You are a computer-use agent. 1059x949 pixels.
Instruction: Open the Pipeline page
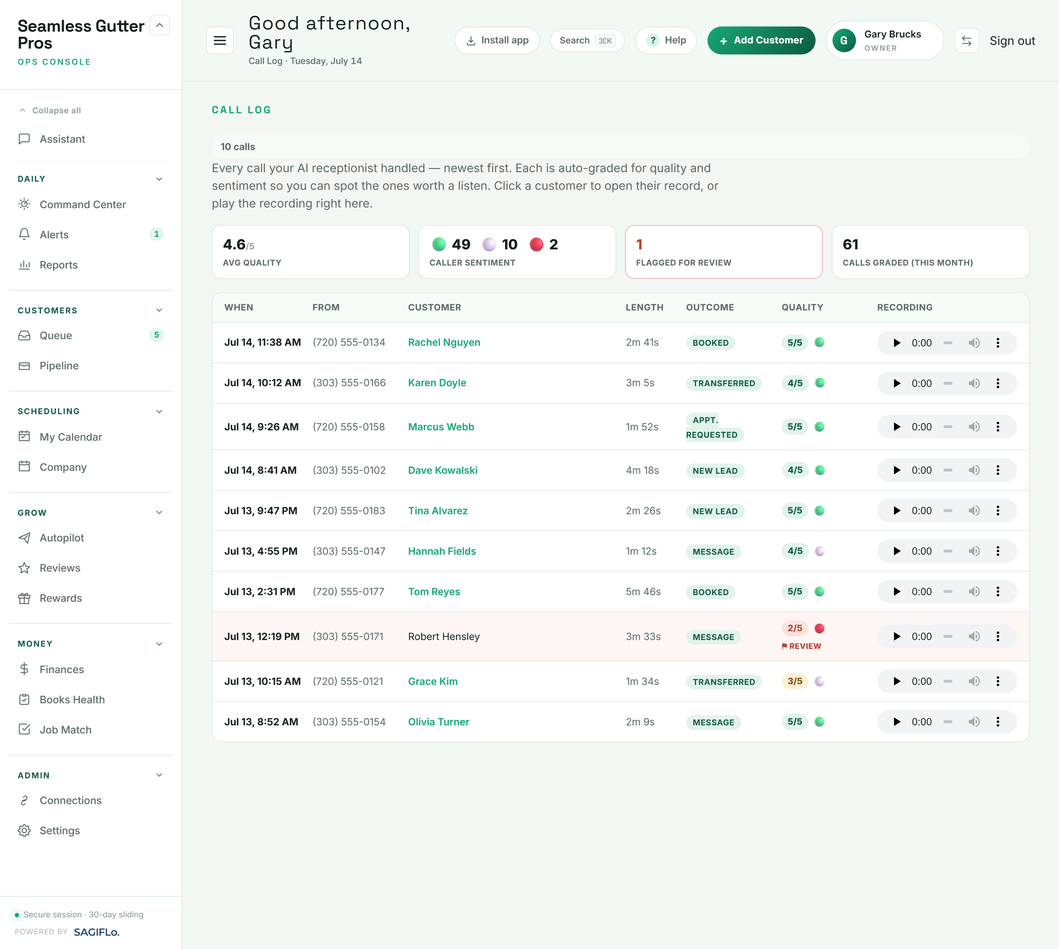click(91, 366)
